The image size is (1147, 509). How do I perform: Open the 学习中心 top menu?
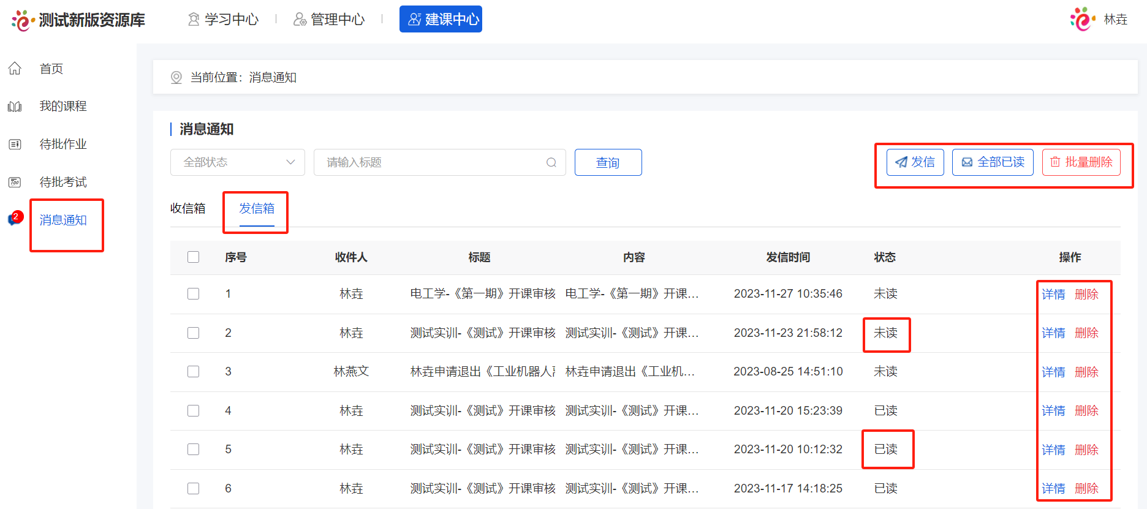point(224,20)
